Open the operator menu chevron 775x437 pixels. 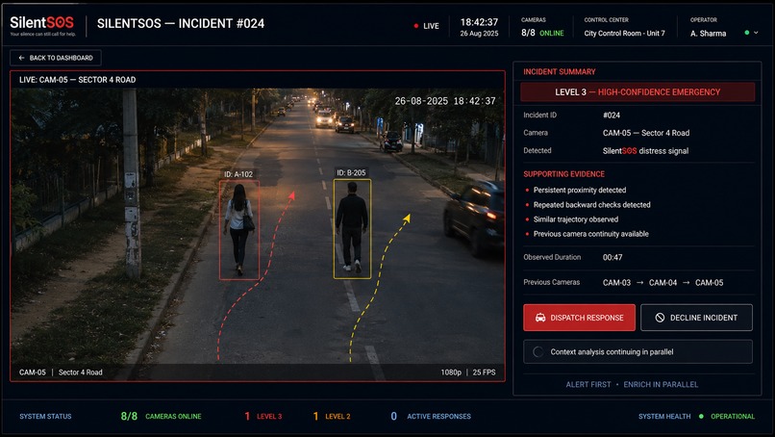tap(756, 33)
